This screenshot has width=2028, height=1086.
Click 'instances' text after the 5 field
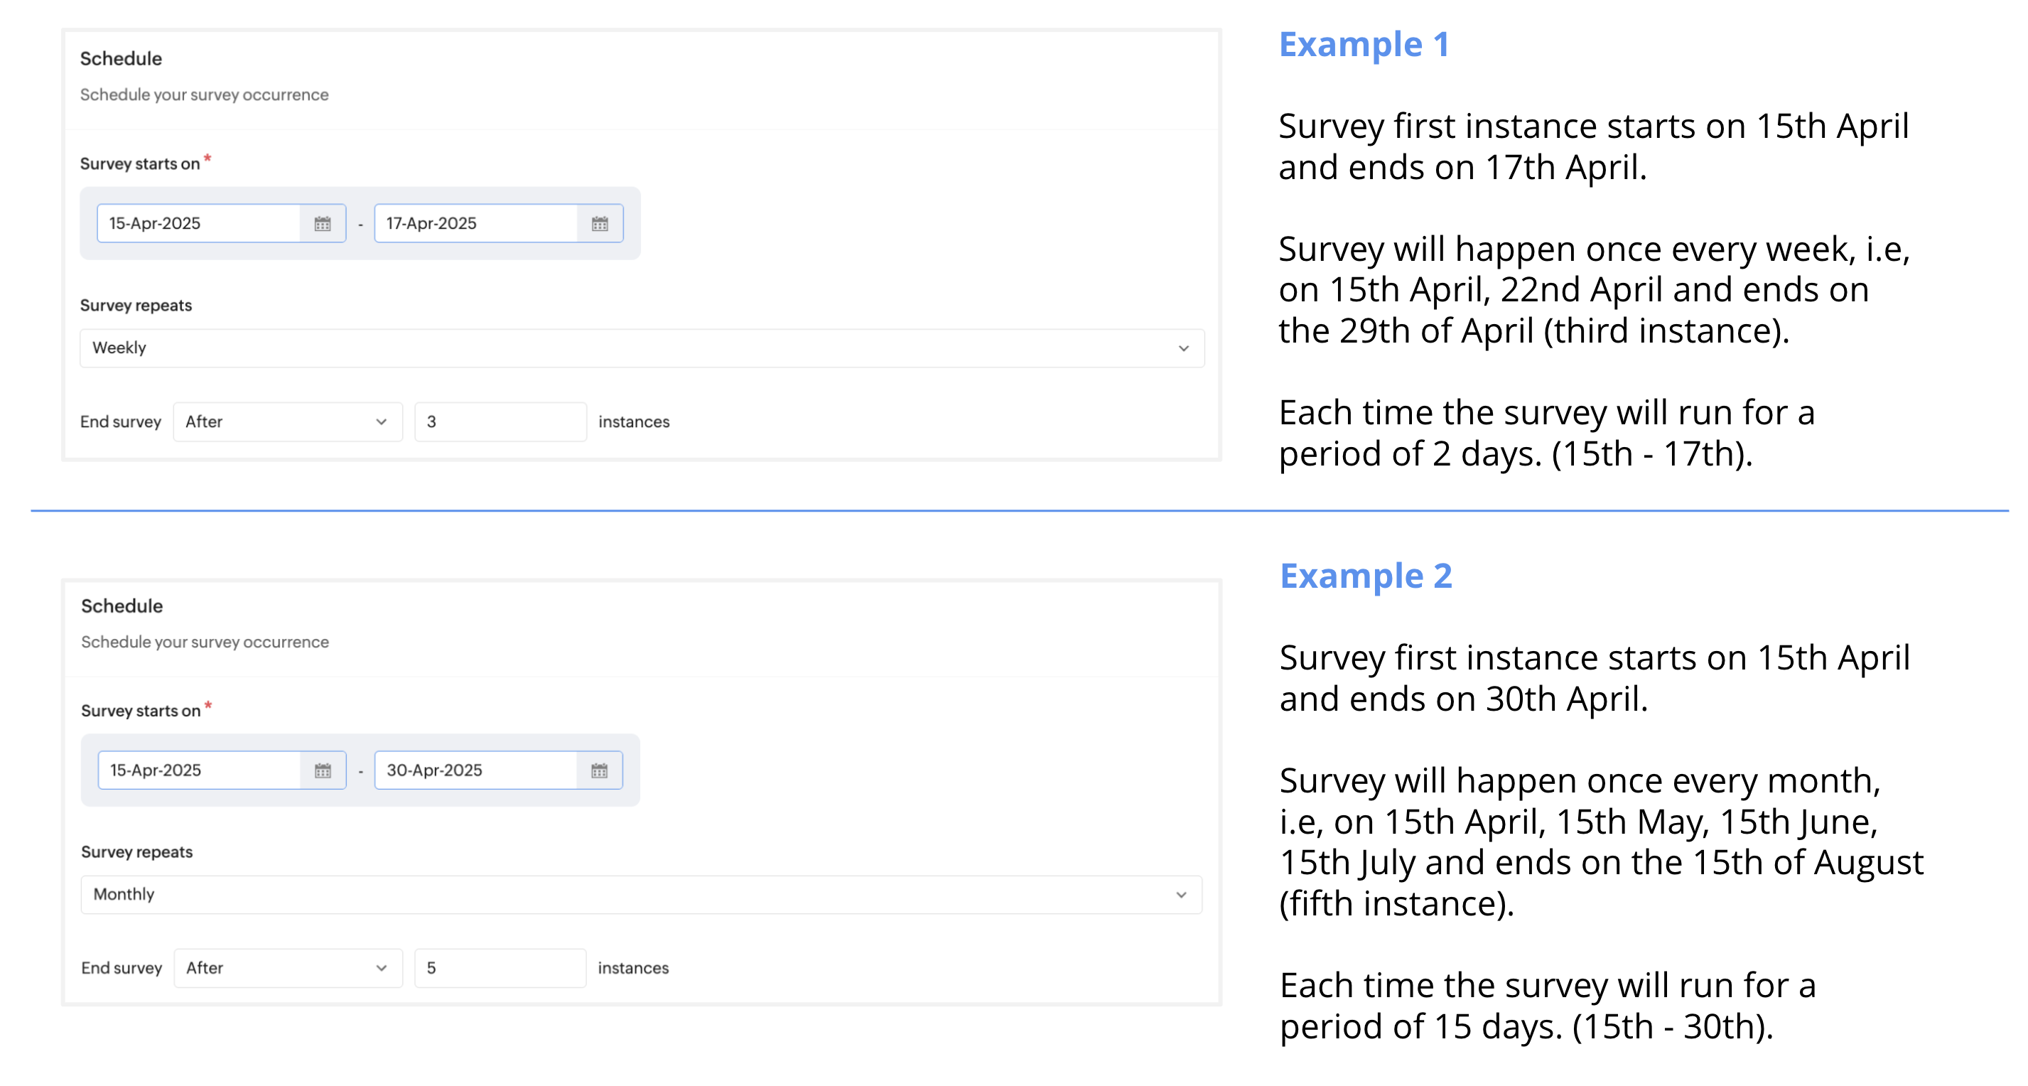[633, 969]
